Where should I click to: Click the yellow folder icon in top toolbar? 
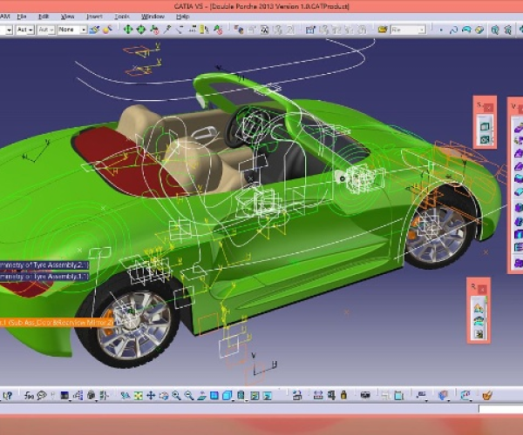pyautogui.click(x=382, y=30)
